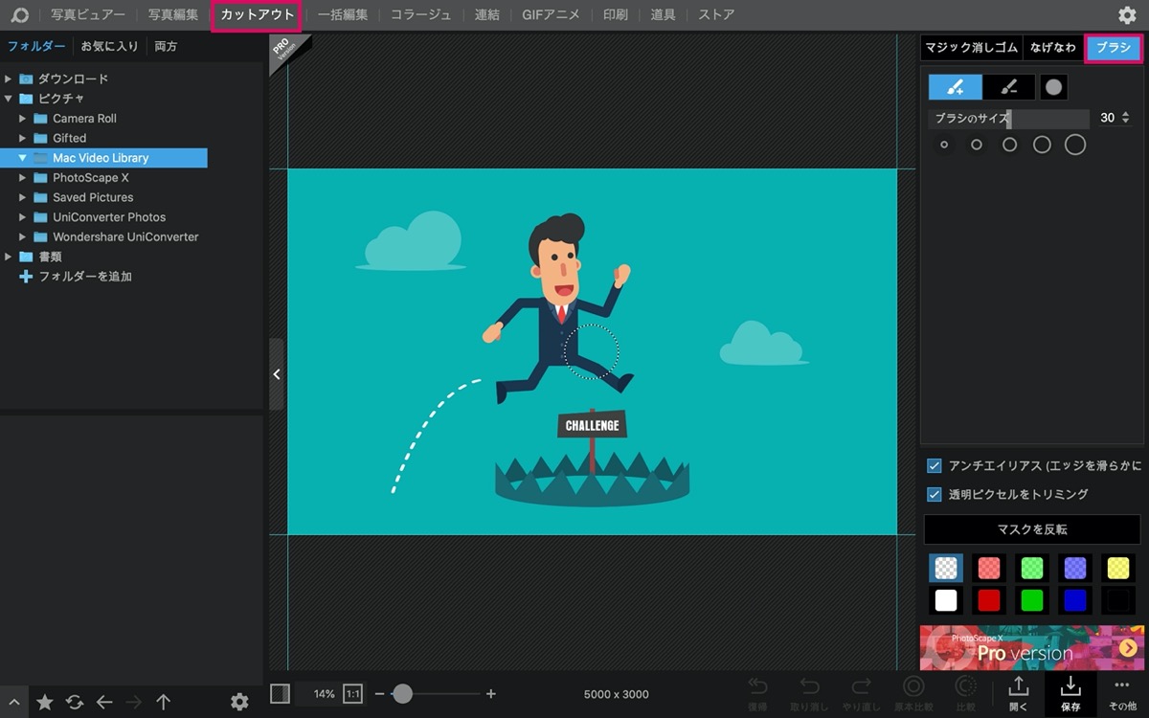
Task: Click the refresh icon in folder toolbar
Action: click(x=75, y=702)
